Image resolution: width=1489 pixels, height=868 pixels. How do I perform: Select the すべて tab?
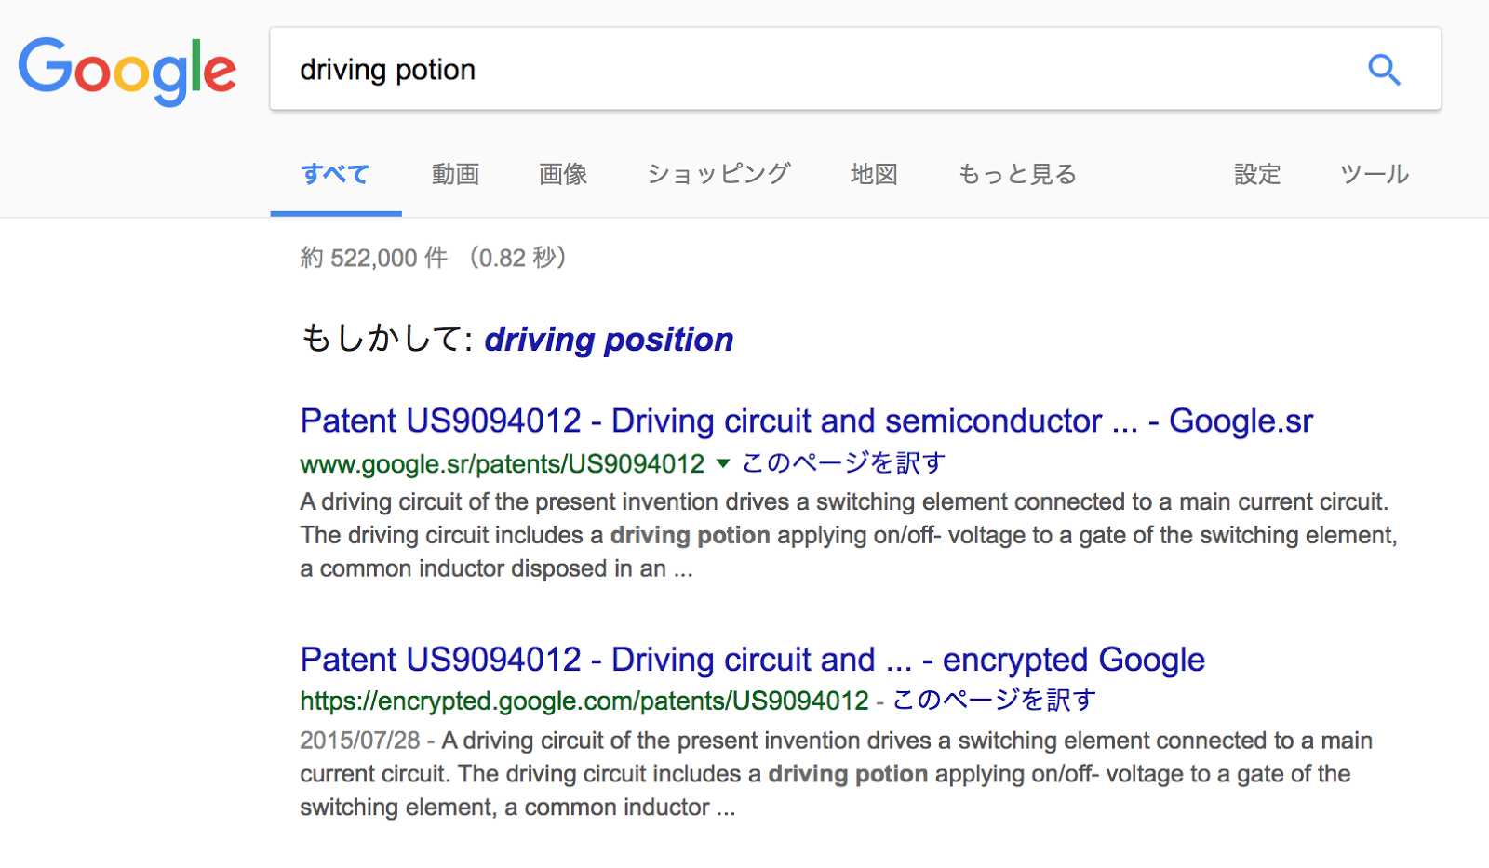point(335,174)
